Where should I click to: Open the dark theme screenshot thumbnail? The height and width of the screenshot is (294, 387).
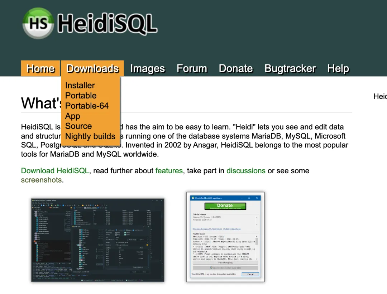tap(97, 239)
